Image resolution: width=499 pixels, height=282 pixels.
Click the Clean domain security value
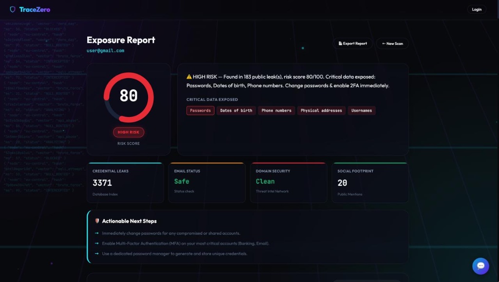pos(265,181)
